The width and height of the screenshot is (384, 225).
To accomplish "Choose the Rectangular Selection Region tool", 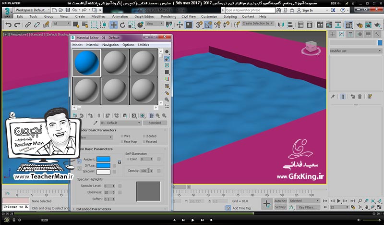I will tap(94, 25).
